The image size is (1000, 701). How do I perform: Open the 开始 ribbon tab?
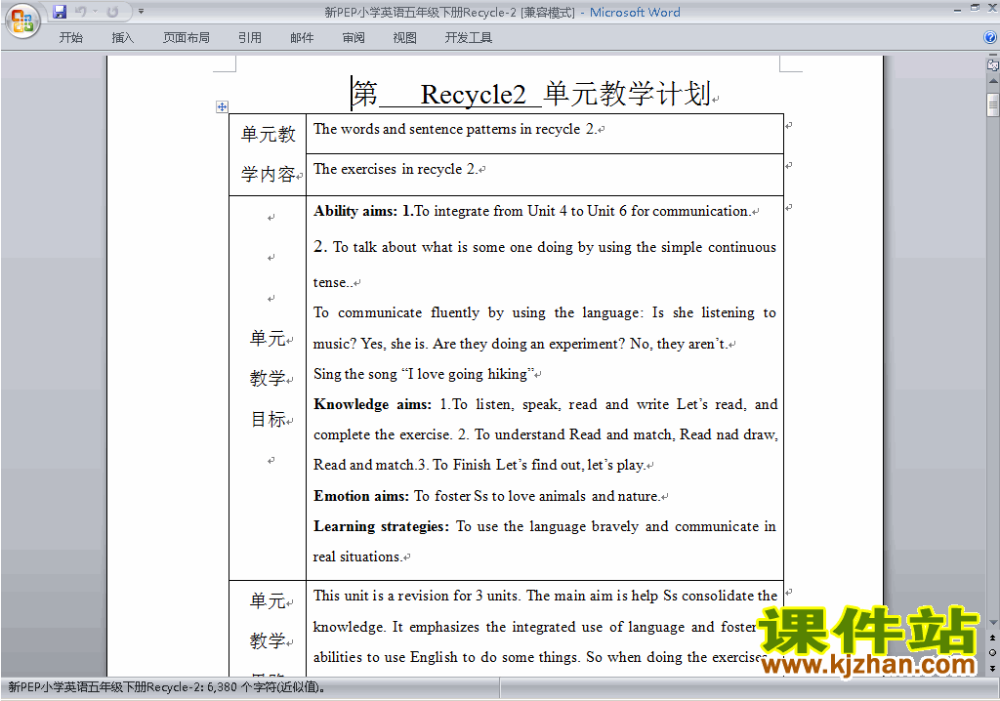70,38
